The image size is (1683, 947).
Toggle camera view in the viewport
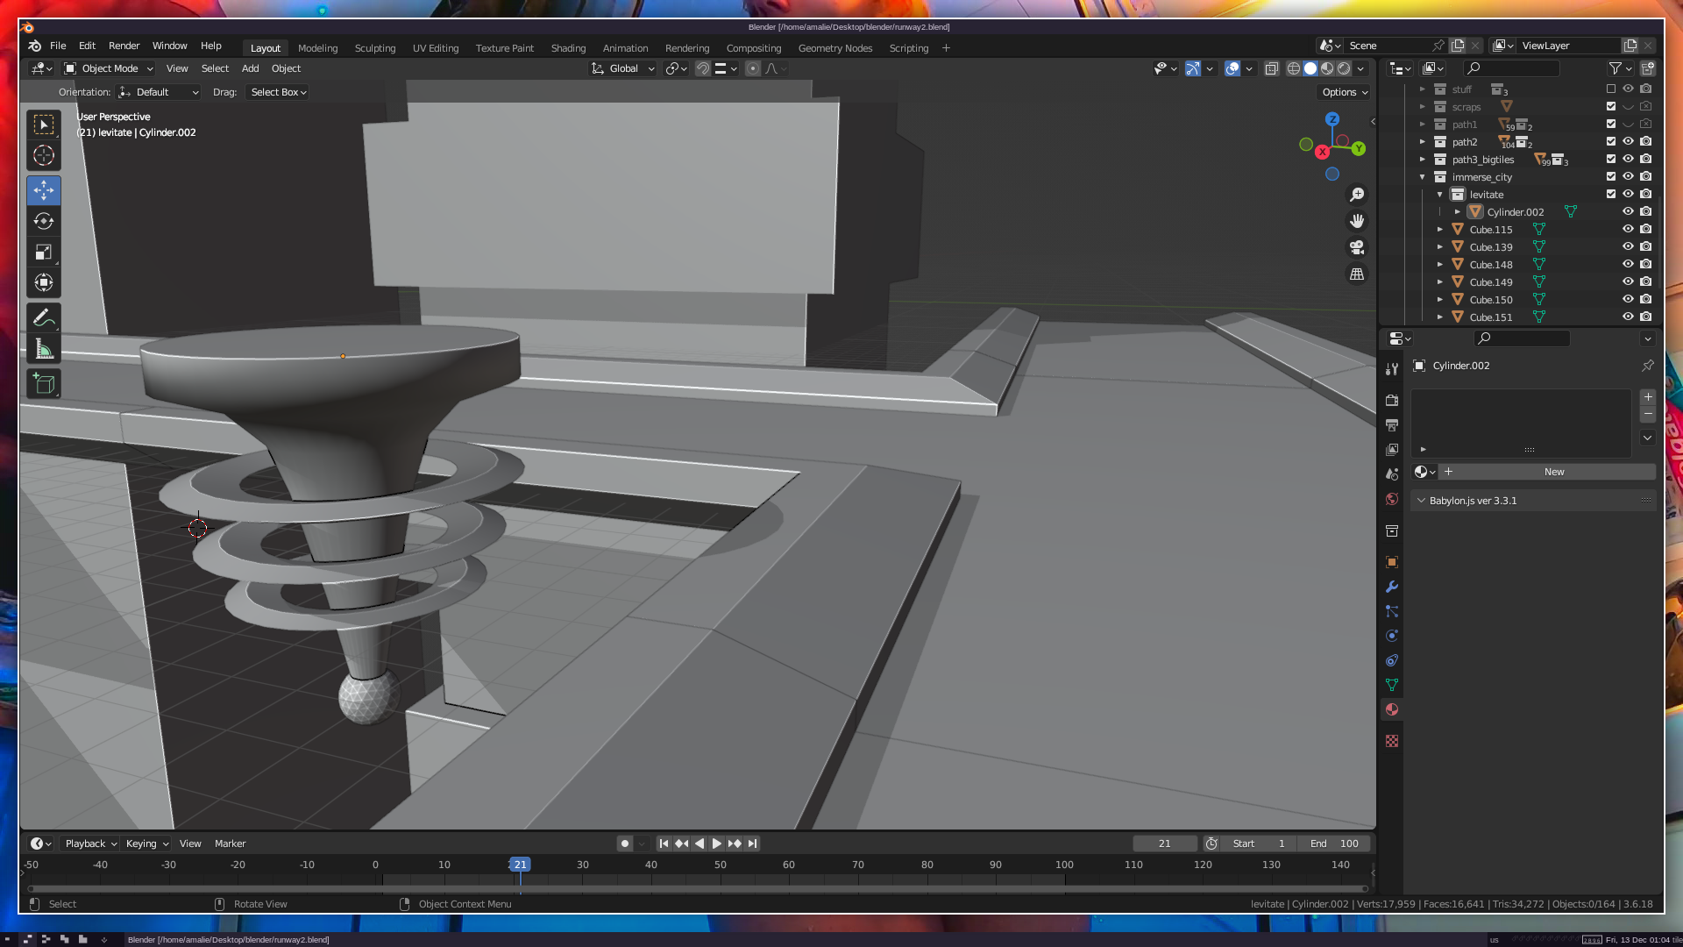click(1357, 247)
